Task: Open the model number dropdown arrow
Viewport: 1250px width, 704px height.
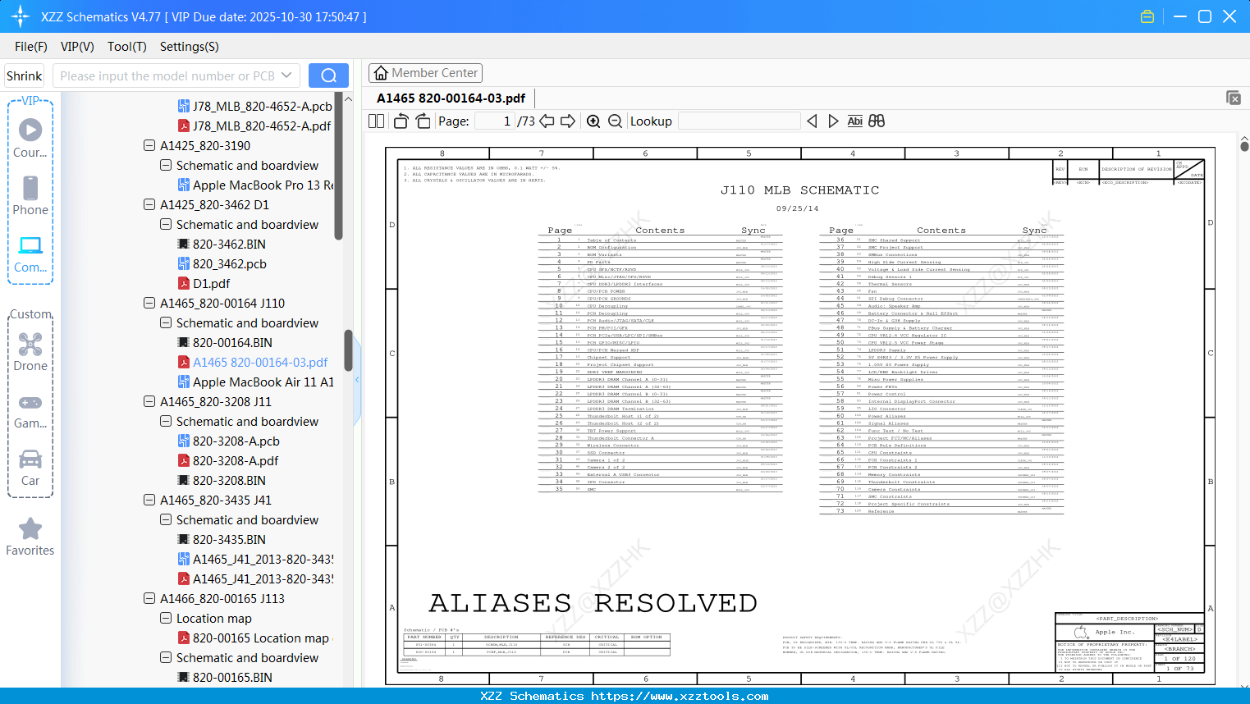Action: 286,75
